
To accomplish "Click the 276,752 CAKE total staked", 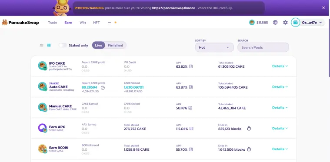I will (135, 129).
